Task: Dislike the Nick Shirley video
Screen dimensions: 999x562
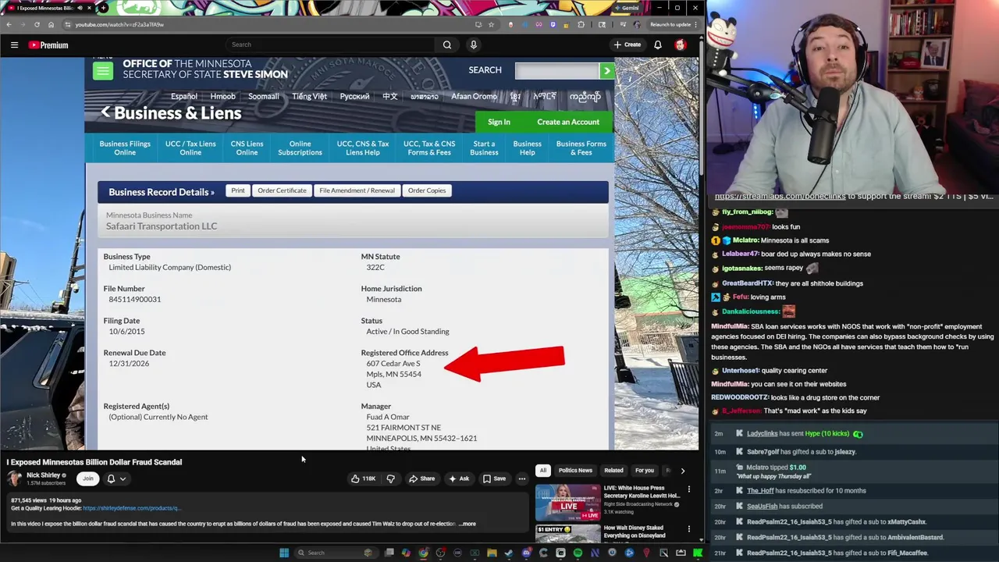Action: [x=391, y=478]
